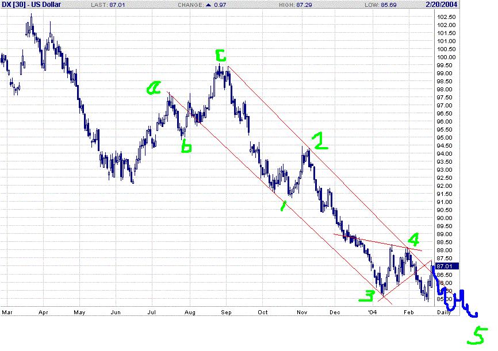
Task: Click the 86.50 price axis label
Action: (445, 275)
